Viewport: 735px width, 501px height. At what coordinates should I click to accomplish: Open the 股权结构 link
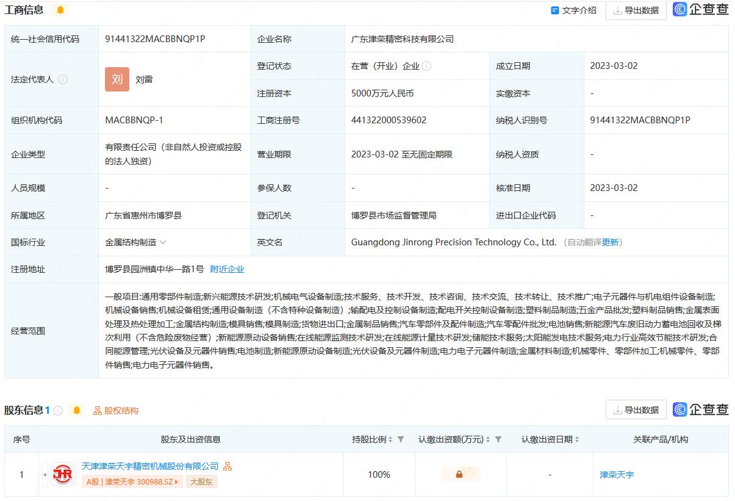[116, 411]
